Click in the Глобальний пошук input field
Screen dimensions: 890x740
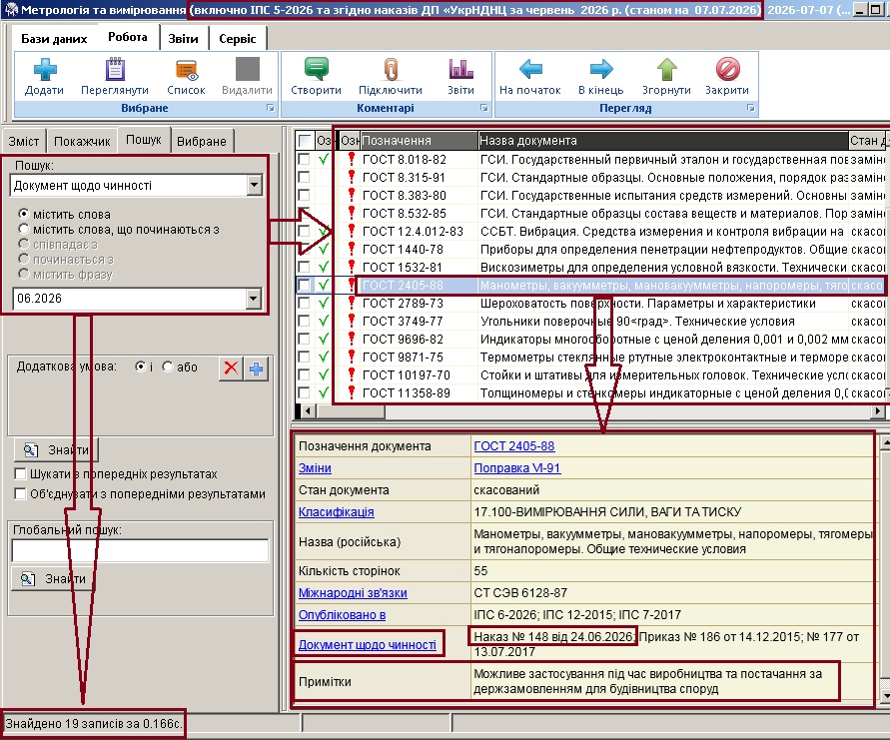tap(140, 551)
